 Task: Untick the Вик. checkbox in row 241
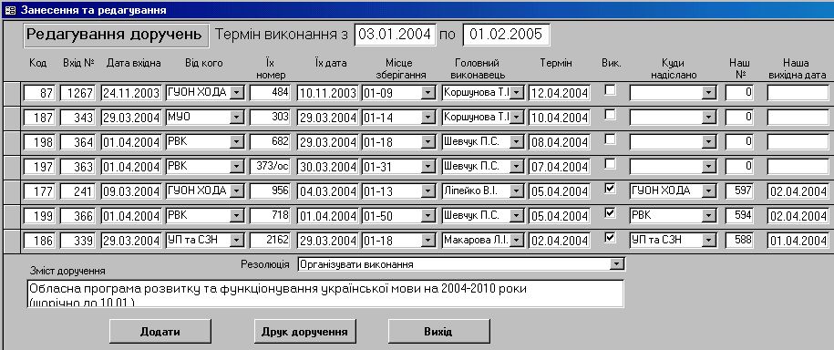pyautogui.click(x=611, y=188)
